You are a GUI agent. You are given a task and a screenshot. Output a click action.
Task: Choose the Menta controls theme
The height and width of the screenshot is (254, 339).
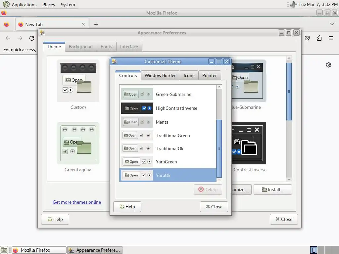coord(168,122)
